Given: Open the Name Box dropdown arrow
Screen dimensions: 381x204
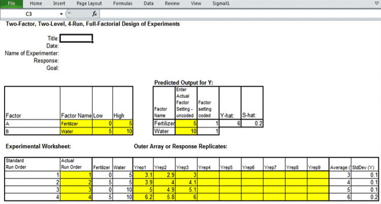Looking at the screenshot, I should click(x=61, y=14).
